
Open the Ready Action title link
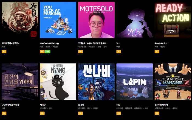(x=161, y=43)
